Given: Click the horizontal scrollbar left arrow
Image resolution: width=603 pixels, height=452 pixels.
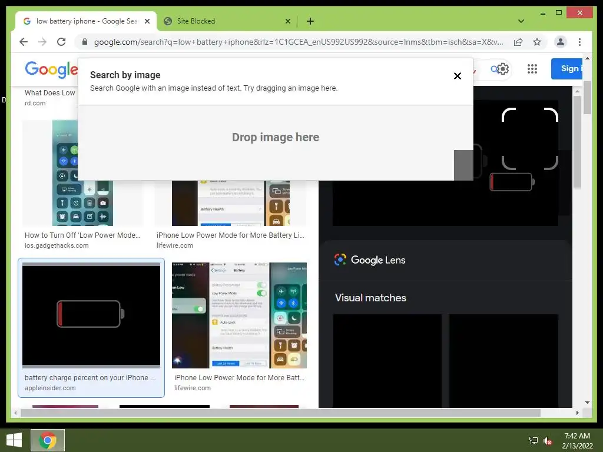Looking at the screenshot, I should click(x=15, y=413).
